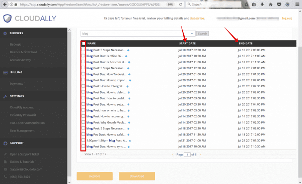Click the Settings wrench icon
Screen dimensions: 302x184
click(5, 96)
